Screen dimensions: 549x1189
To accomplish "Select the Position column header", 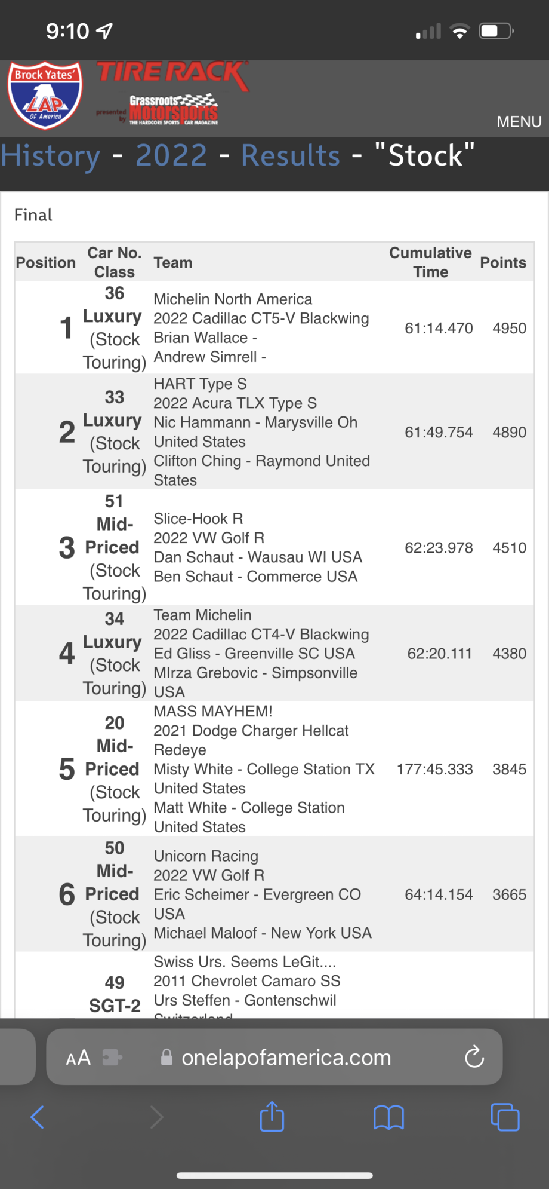I will pyautogui.click(x=46, y=262).
